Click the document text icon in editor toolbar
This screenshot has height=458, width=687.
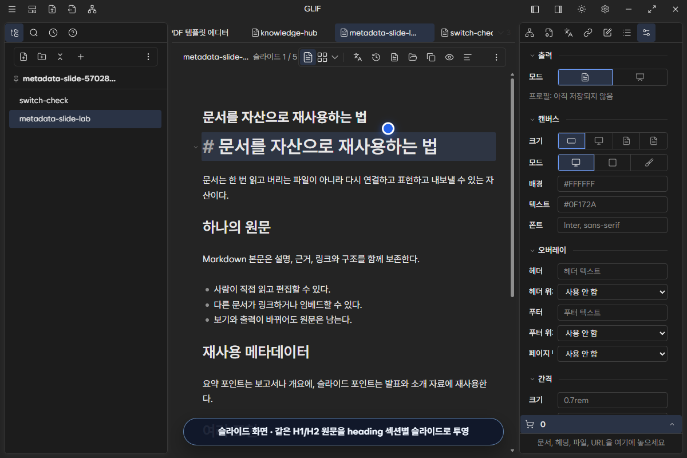click(394, 57)
